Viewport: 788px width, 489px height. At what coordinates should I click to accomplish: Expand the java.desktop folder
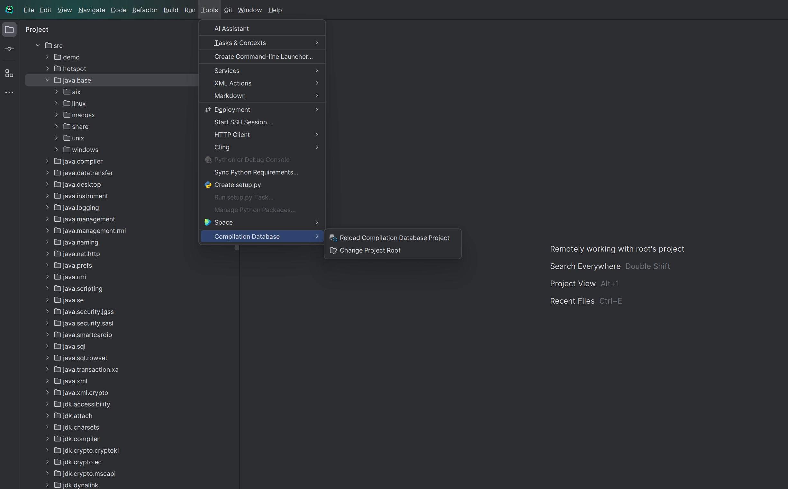click(x=48, y=184)
